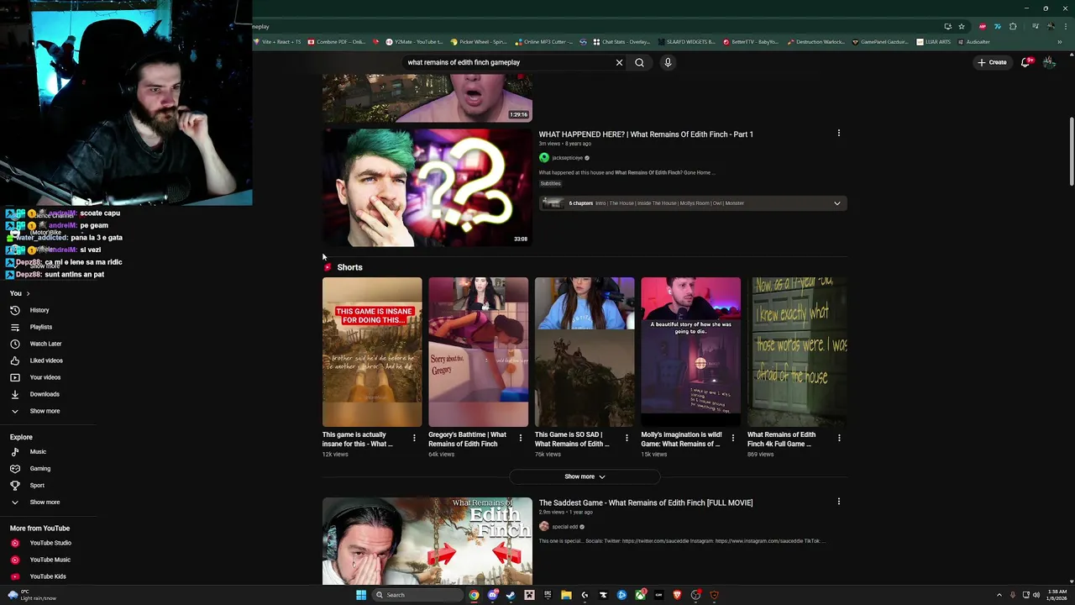Open YouTube Kids link

click(x=48, y=576)
